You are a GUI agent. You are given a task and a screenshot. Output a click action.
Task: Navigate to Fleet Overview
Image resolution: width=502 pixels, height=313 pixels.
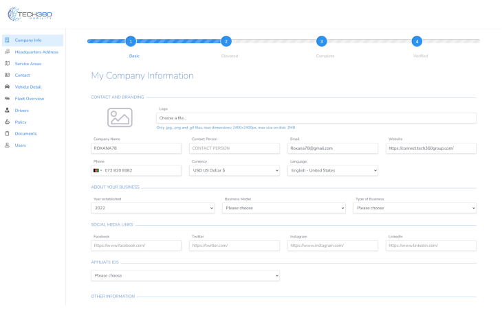click(30, 98)
